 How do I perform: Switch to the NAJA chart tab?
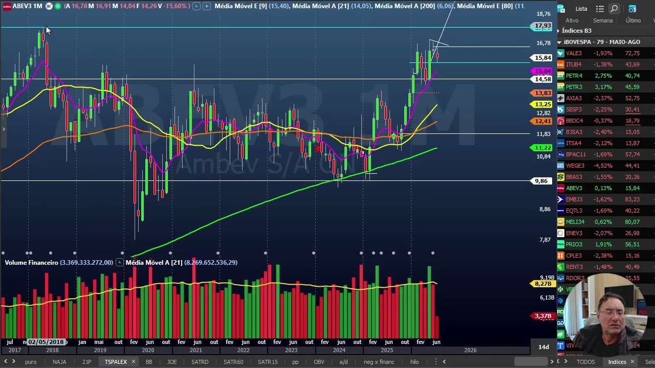59,362
